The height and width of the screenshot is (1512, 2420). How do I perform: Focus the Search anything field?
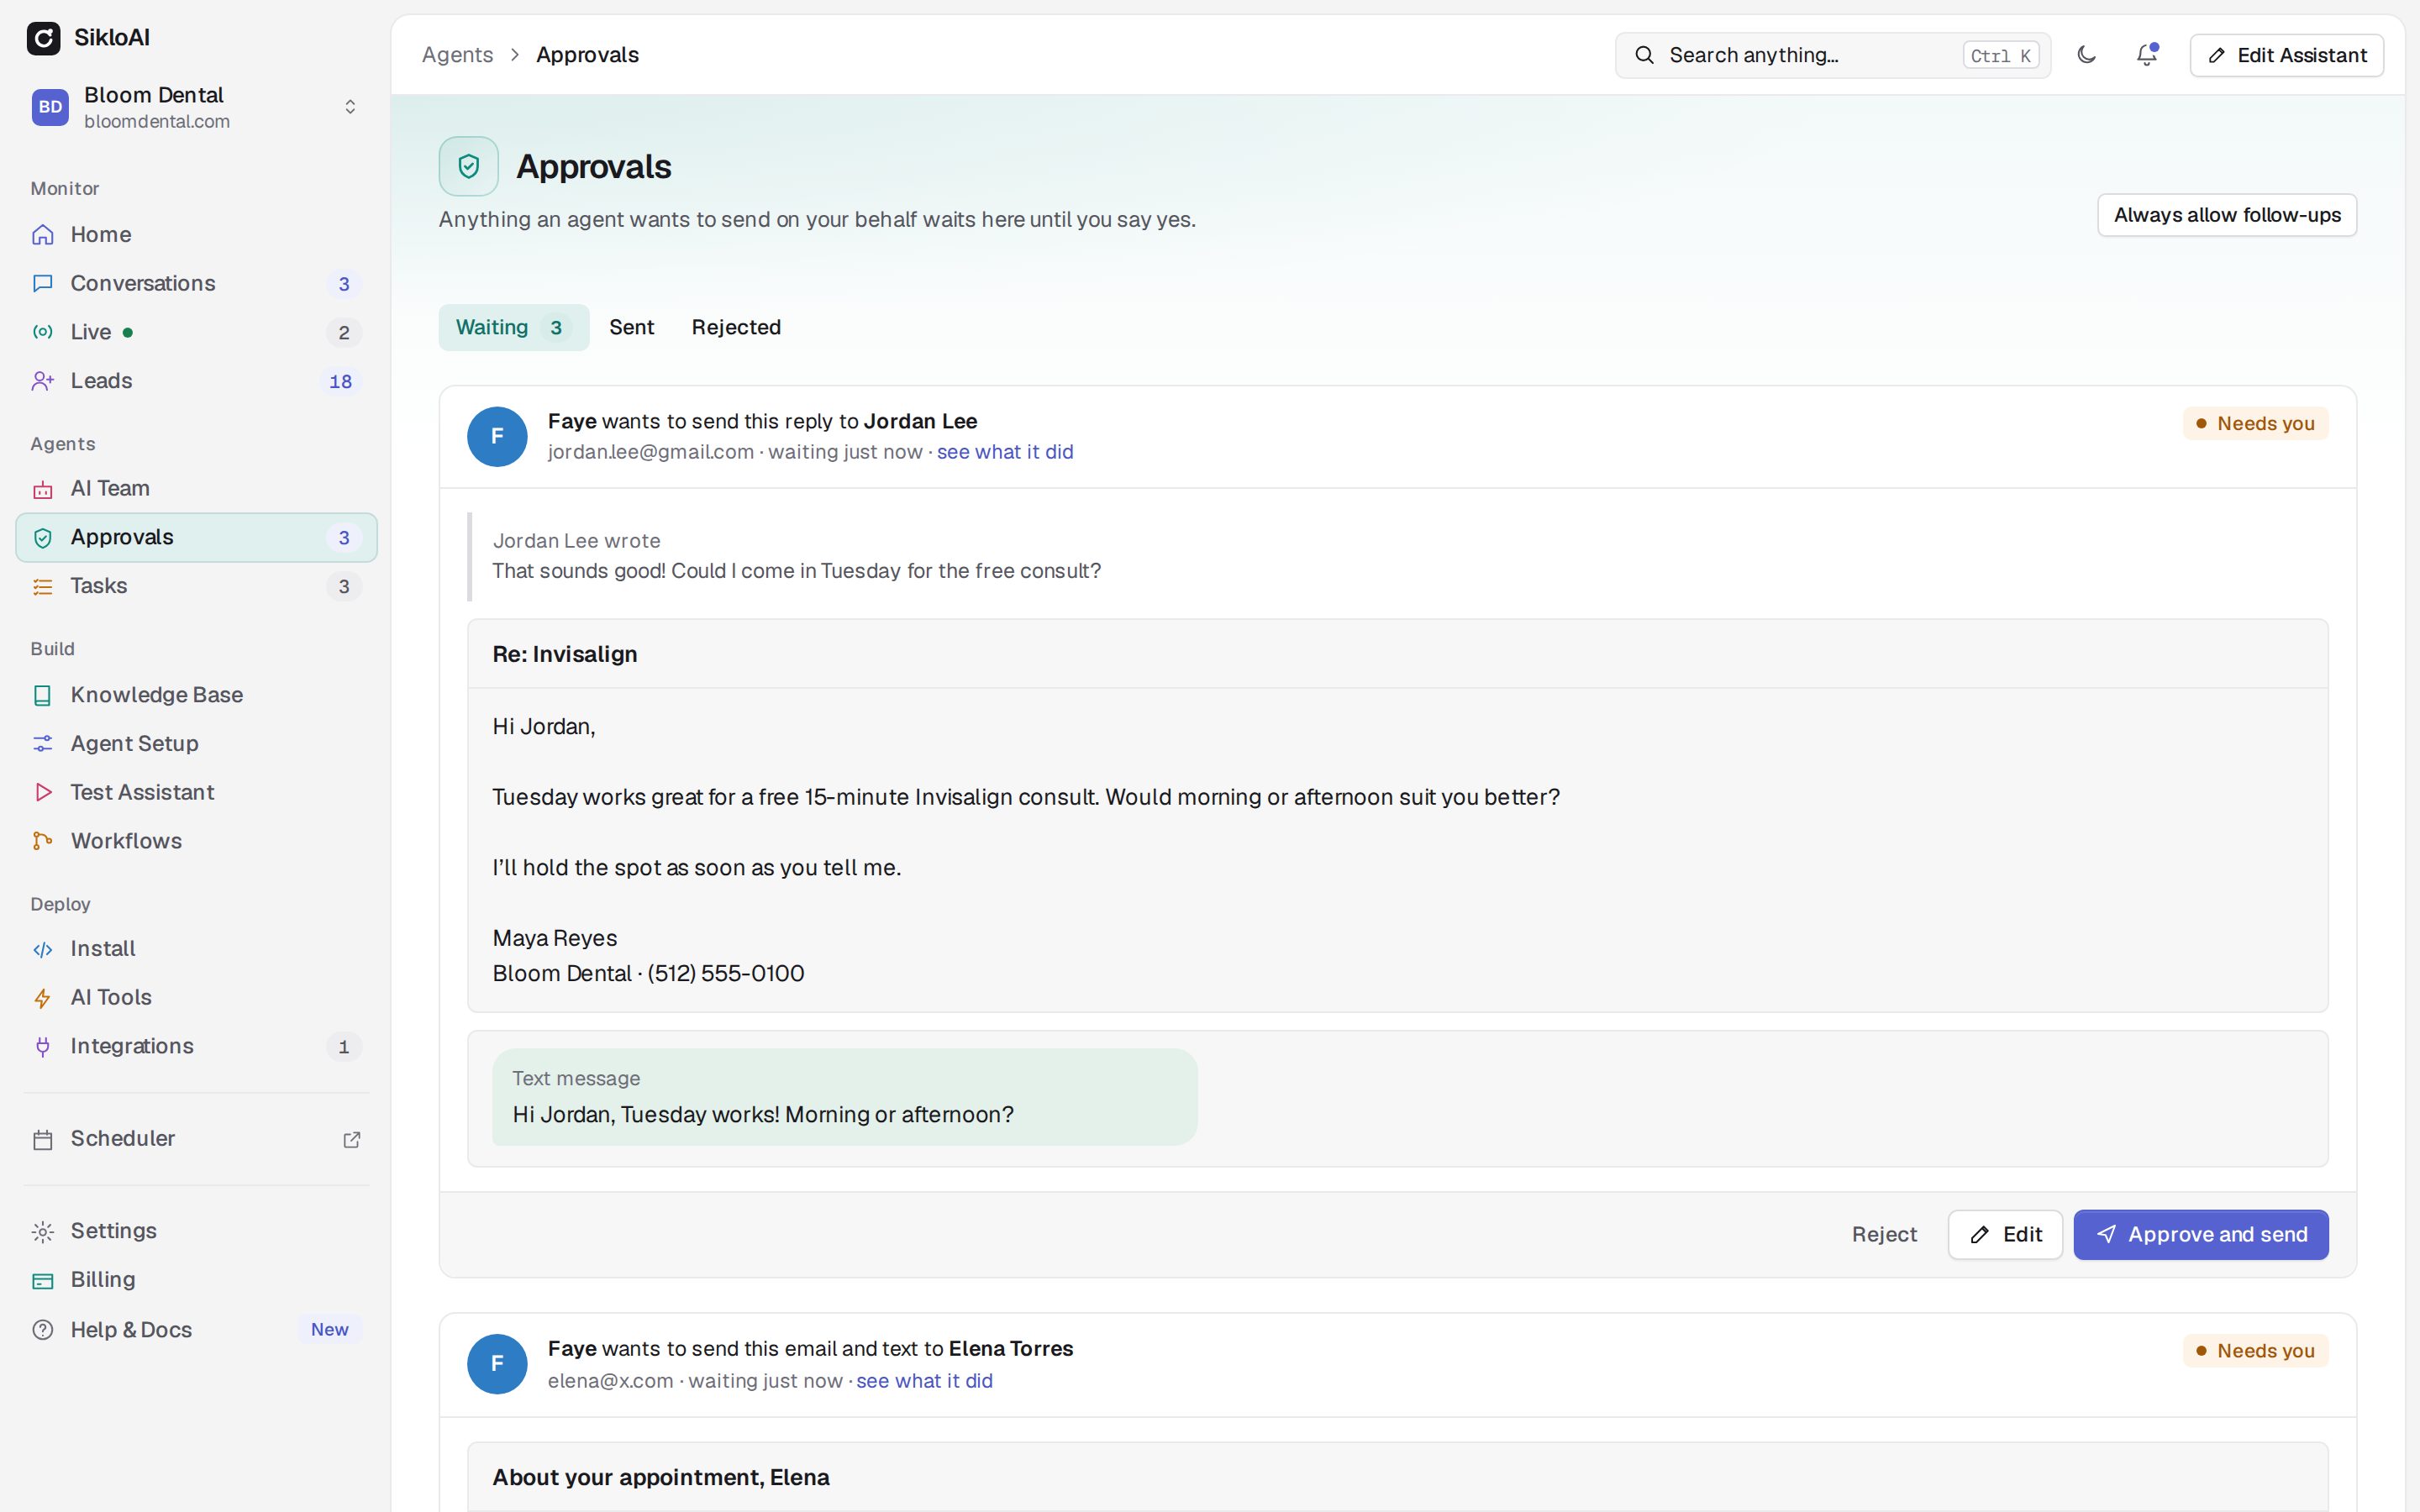point(1832,55)
